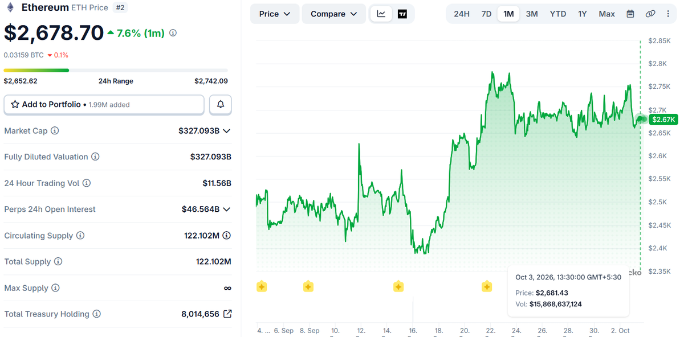Expand the Perps Open Interest chevron
684x337 pixels.
pos(227,209)
